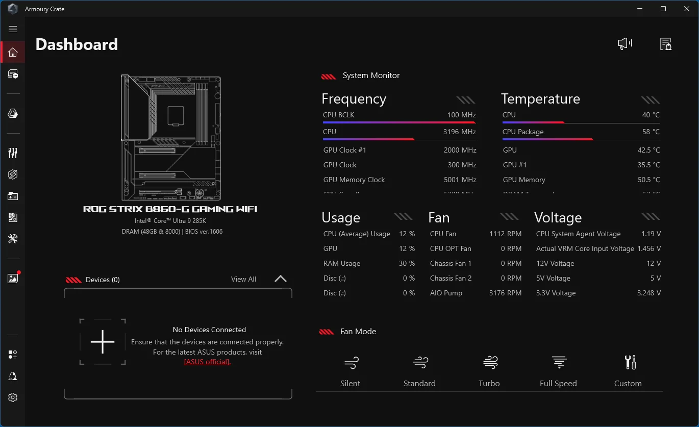Click the GPU Clock #1 row
This screenshot has width=699, height=427.
point(400,150)
